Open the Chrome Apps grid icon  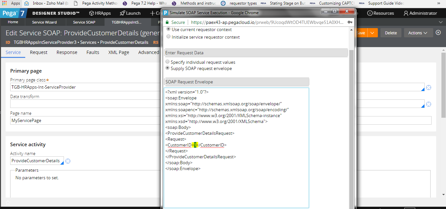point(4,3)
